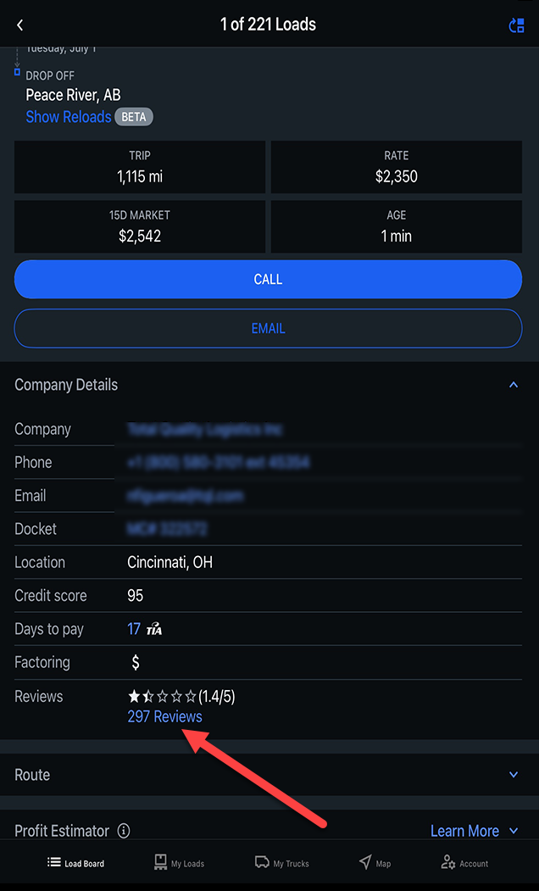
Task: Tap the back arrow icon
Action: (x=20, y=25)
